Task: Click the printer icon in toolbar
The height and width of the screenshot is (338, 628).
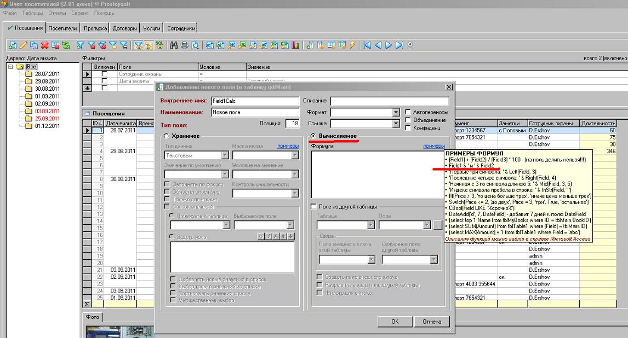Action: [x=185, y=45]
